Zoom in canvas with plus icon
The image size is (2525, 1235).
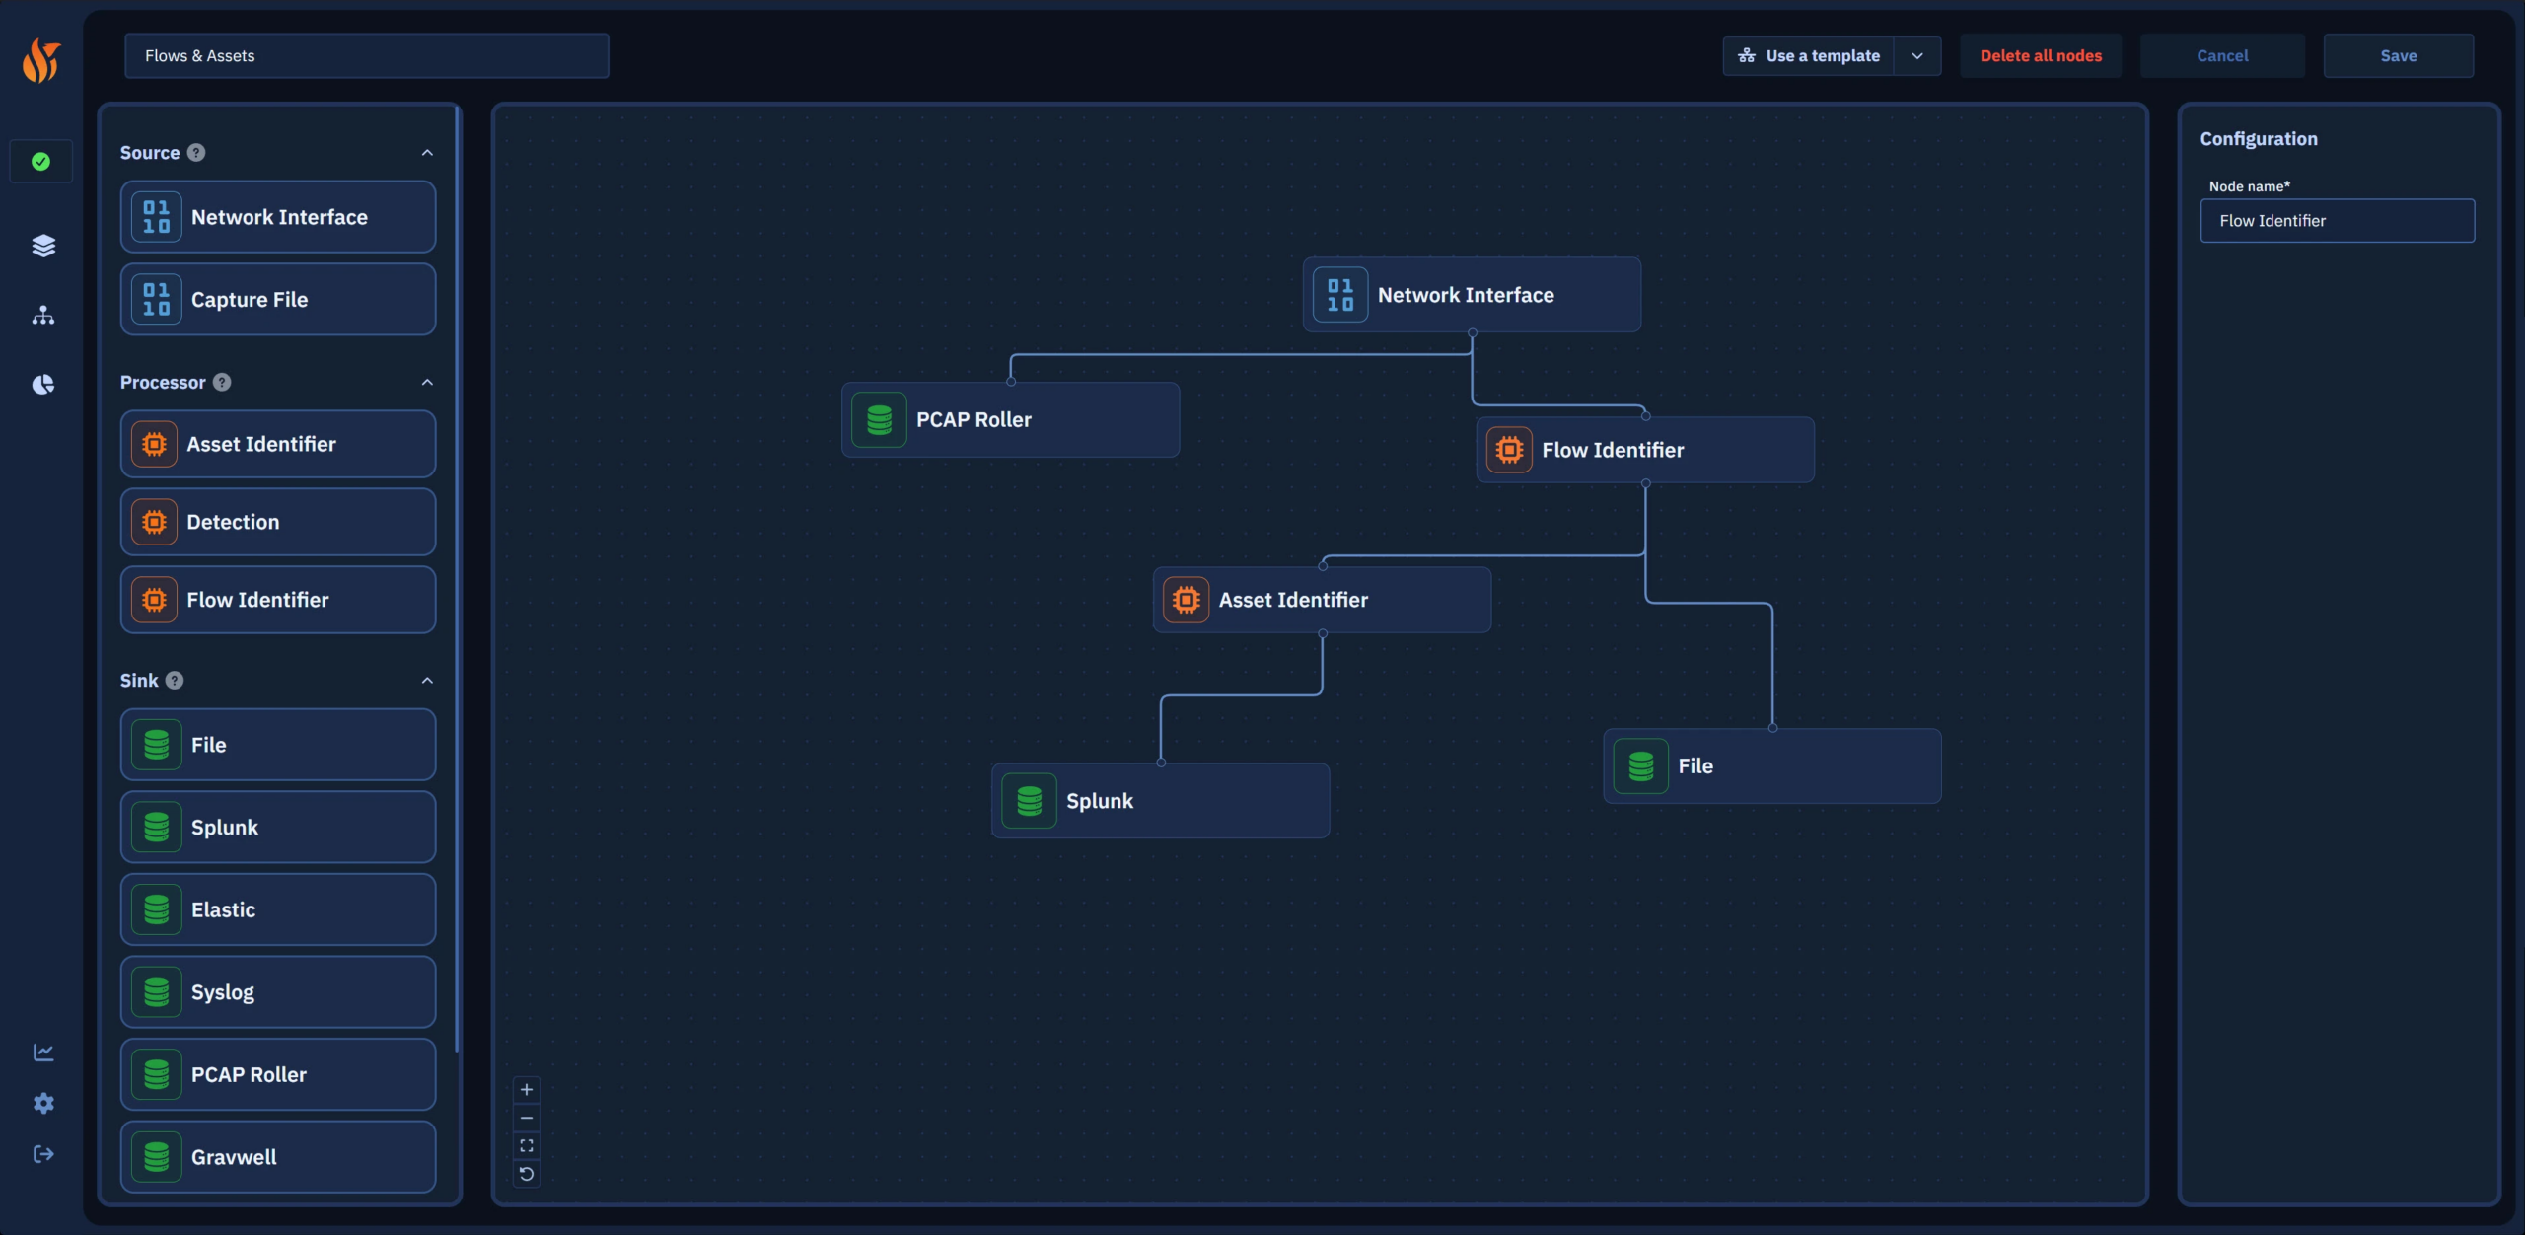click(x=527, y=1090)
